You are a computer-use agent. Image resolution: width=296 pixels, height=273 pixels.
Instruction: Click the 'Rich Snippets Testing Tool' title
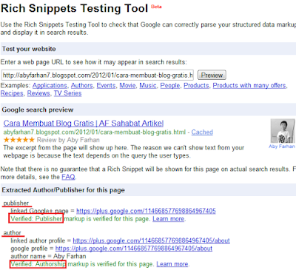click(74, 8)
